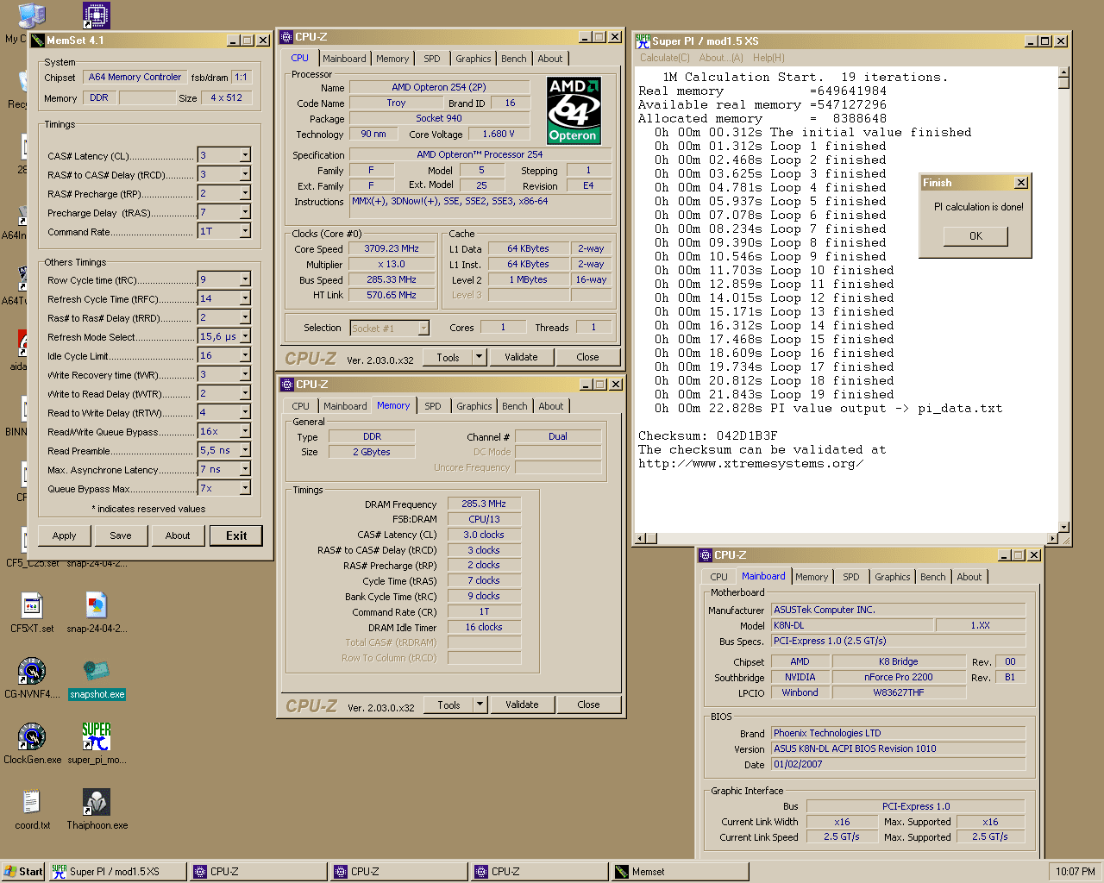The image size is (1104, 883).
Task: Expand Precharge Delay (tRAS) dropdown
Action: click(245, 212)
